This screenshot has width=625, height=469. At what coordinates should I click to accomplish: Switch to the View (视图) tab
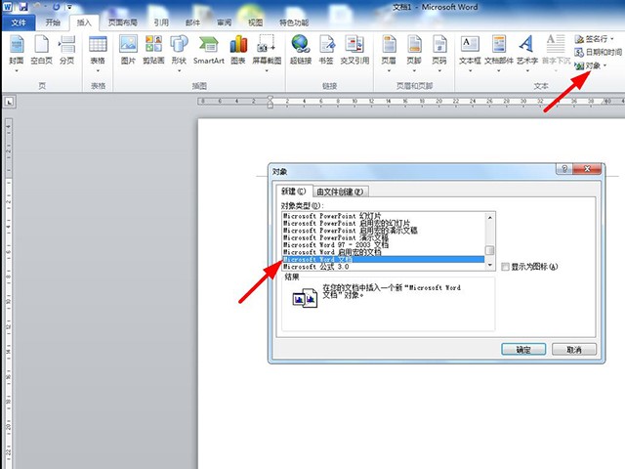click(256, 22)
